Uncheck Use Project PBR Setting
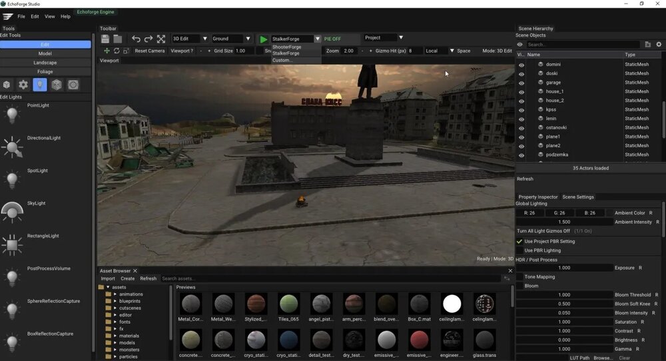Image resolution: width=666 pixels, height=361 pixels. (x=519, y=241)
